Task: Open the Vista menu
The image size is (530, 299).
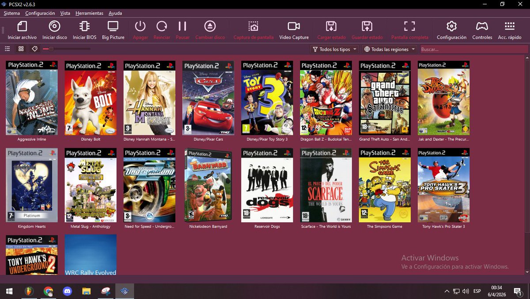Action: tap(65, 13)
